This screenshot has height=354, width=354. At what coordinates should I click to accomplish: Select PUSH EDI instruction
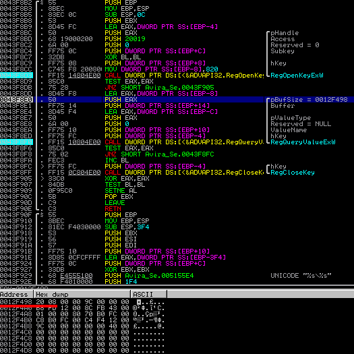[x=121, y=245]
